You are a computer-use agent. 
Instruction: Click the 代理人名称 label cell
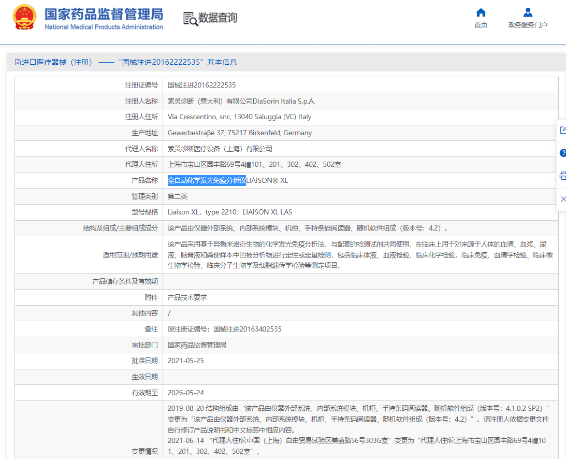coord(89,149)
